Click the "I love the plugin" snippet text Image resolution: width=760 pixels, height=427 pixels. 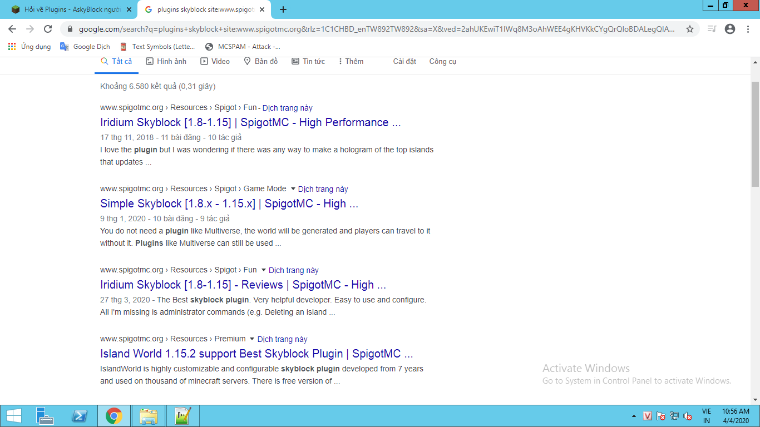[267, 156]
